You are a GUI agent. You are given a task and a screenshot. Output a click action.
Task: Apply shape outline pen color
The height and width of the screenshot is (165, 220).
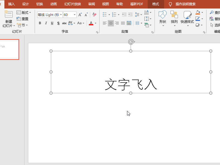coord(198,19)
